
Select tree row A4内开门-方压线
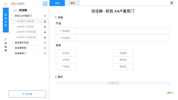pyautogui.click(x=29, y=21)
